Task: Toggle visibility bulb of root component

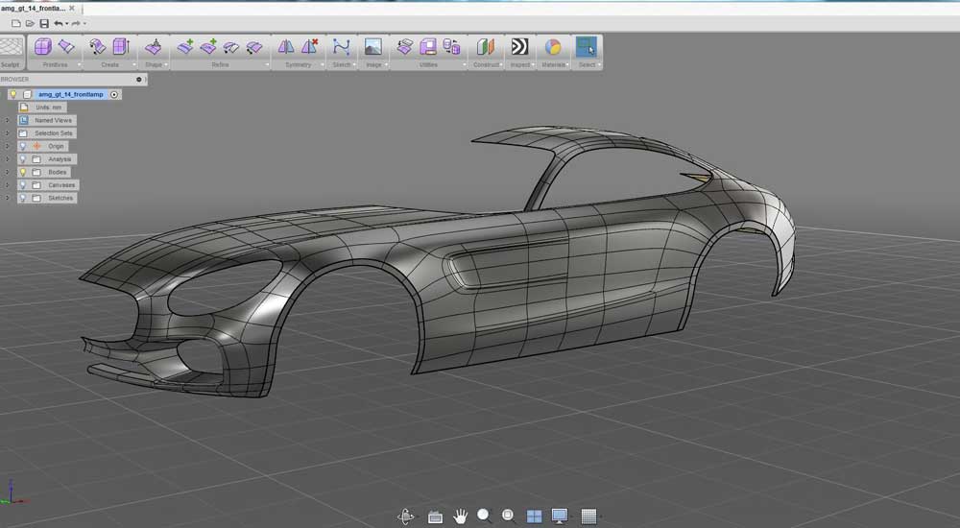Action: tap(12, 94)
